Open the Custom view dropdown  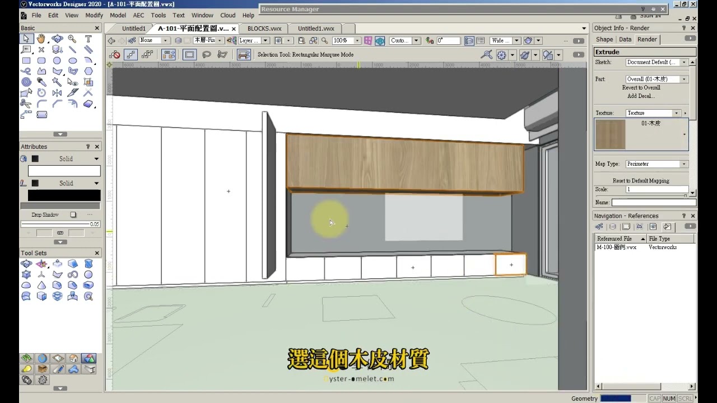coord(405,40)
